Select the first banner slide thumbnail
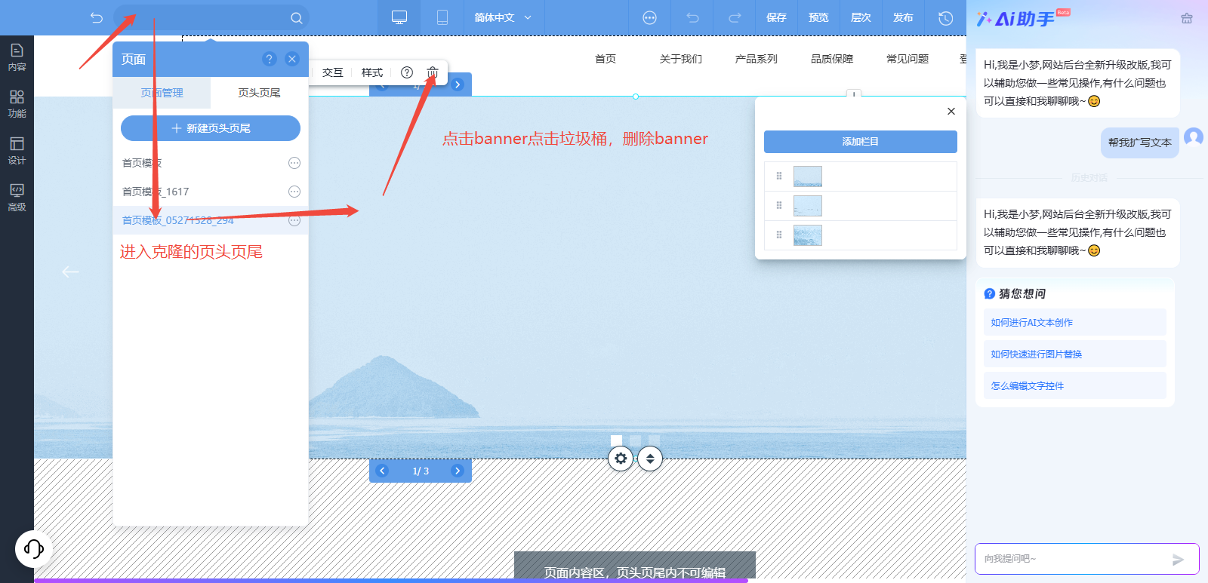This screenshot has width=1208, height=583. [x=808, y=176]
